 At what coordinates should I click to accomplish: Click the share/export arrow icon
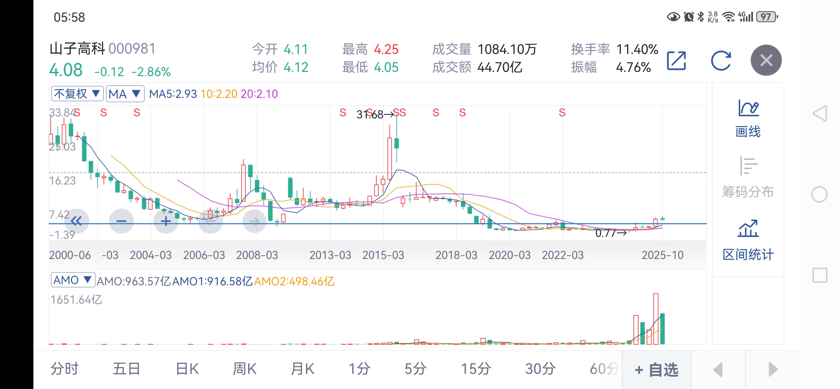[x=676, y=61]
